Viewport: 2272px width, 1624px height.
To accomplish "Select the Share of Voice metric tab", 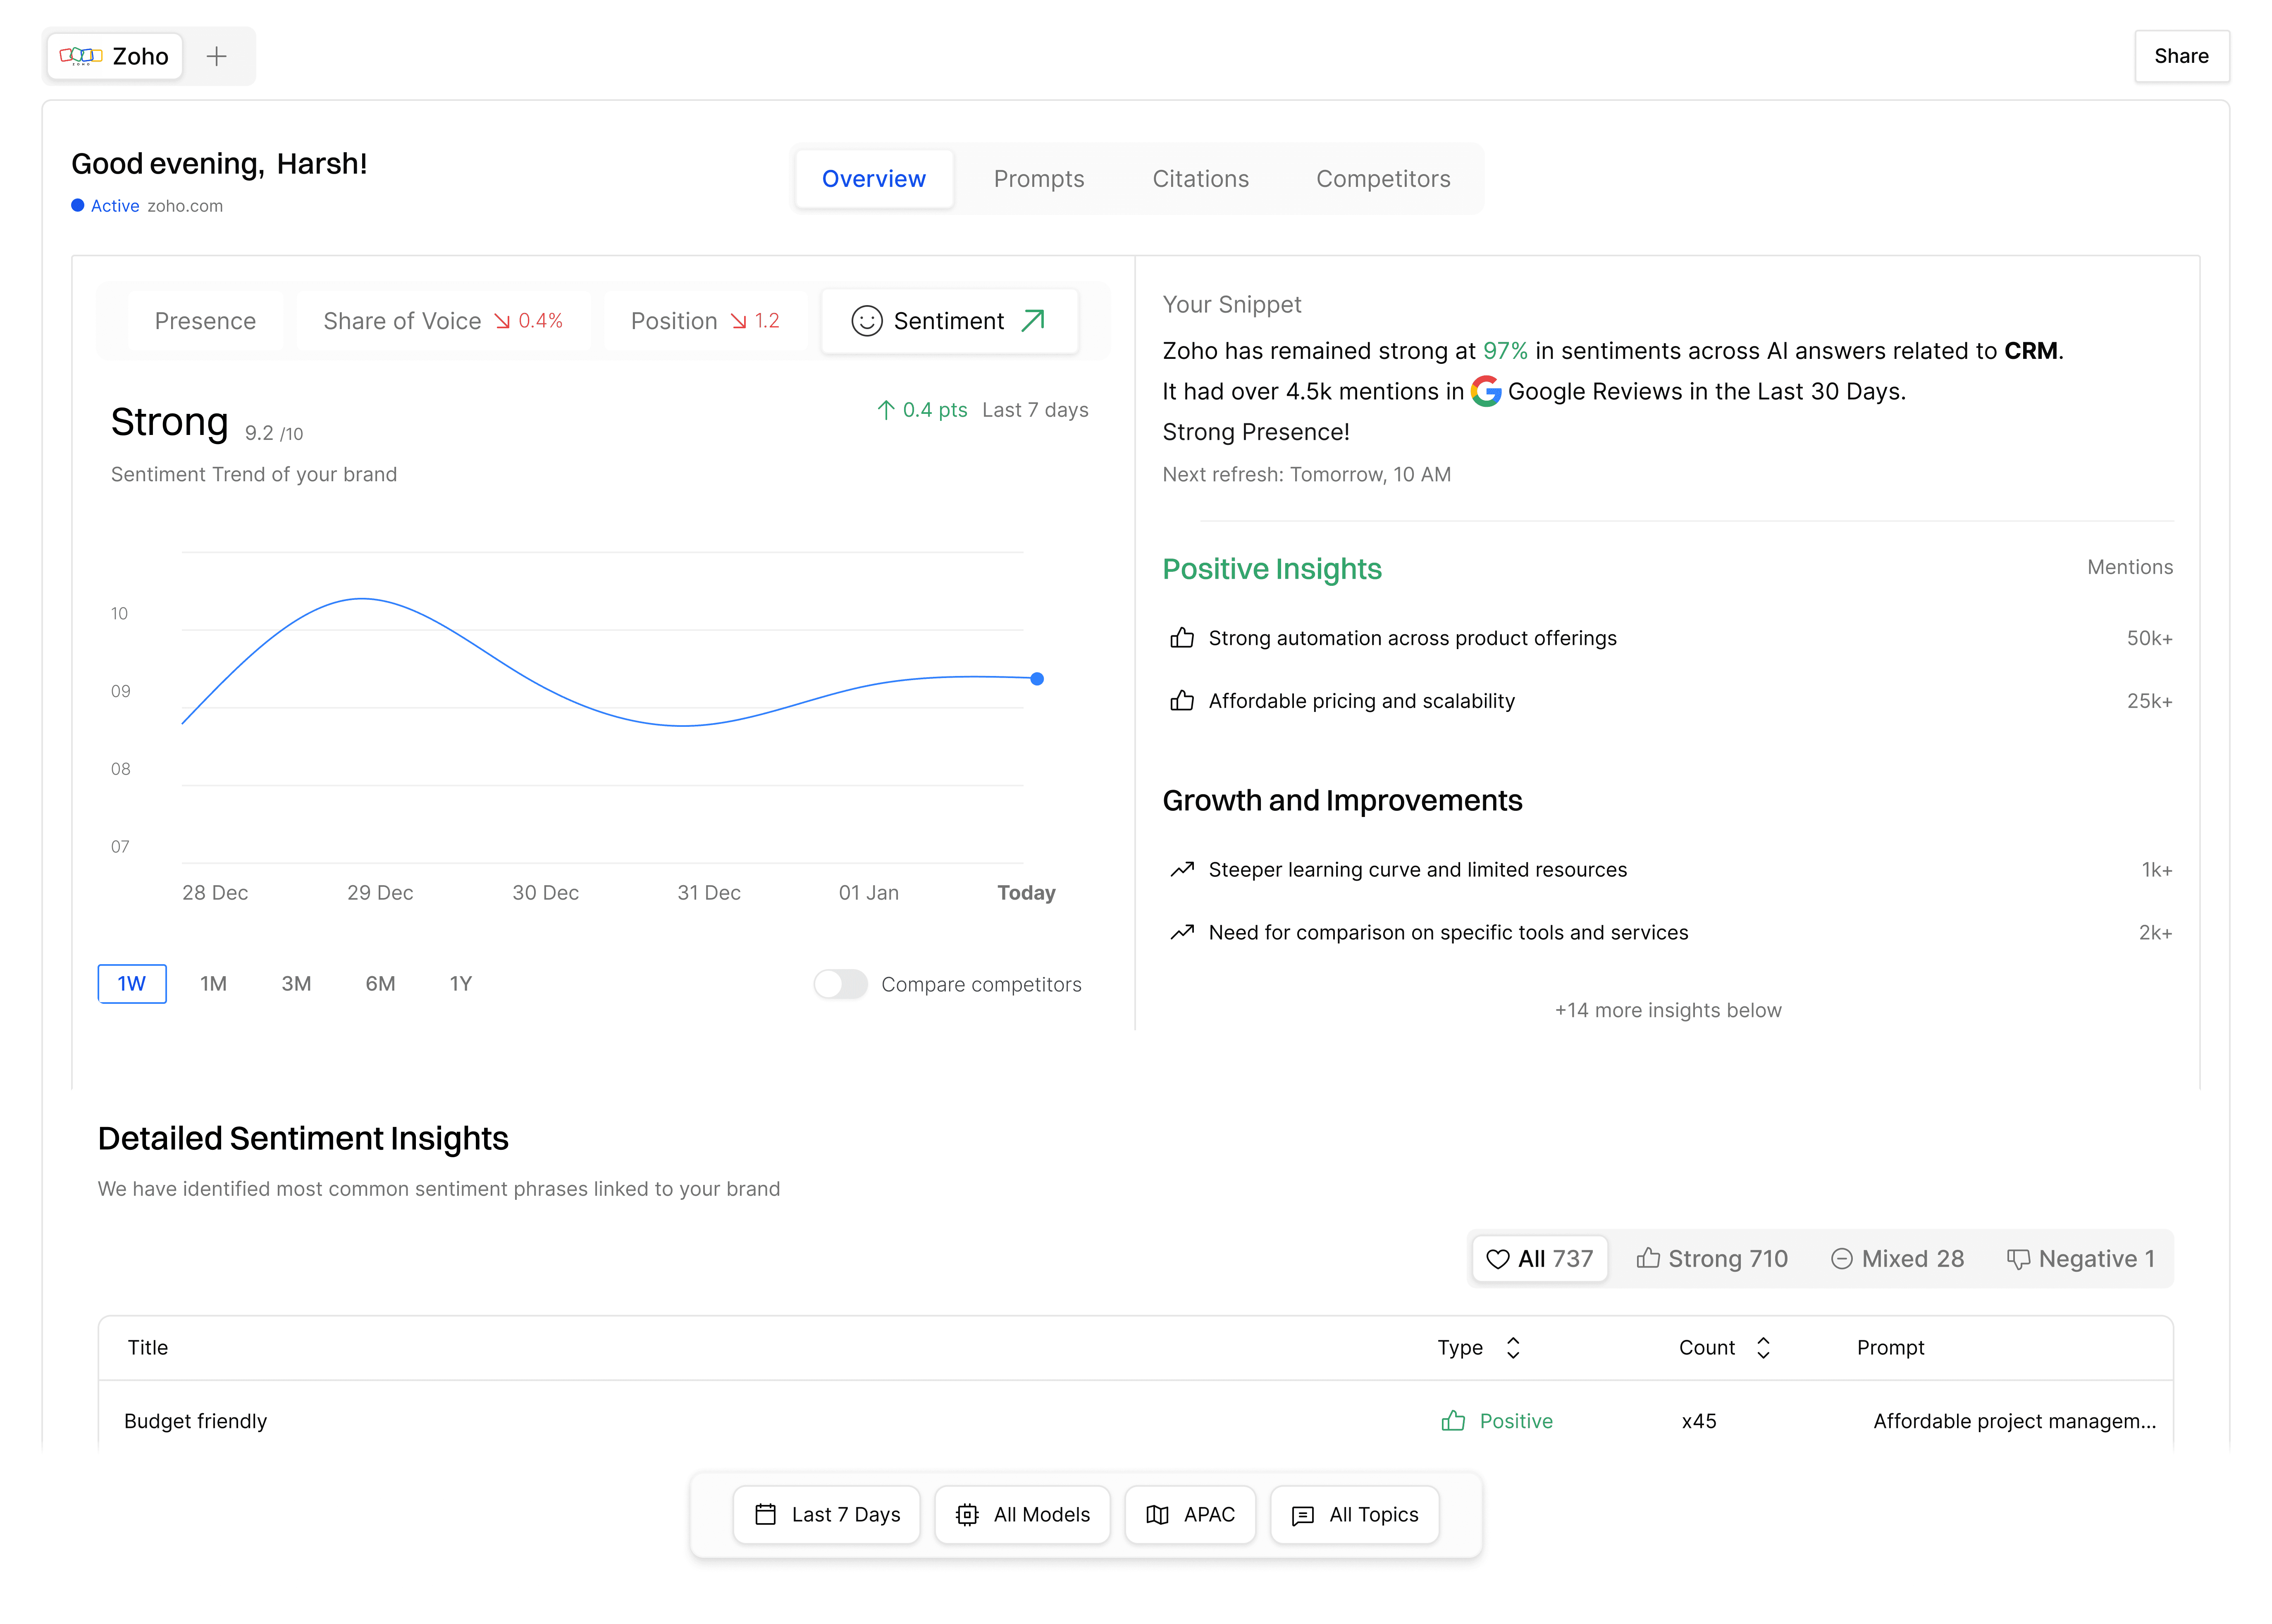I will click(443, 321).
